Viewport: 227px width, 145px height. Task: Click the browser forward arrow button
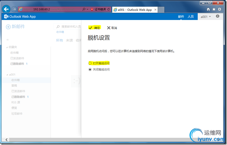tap(14, 9)
